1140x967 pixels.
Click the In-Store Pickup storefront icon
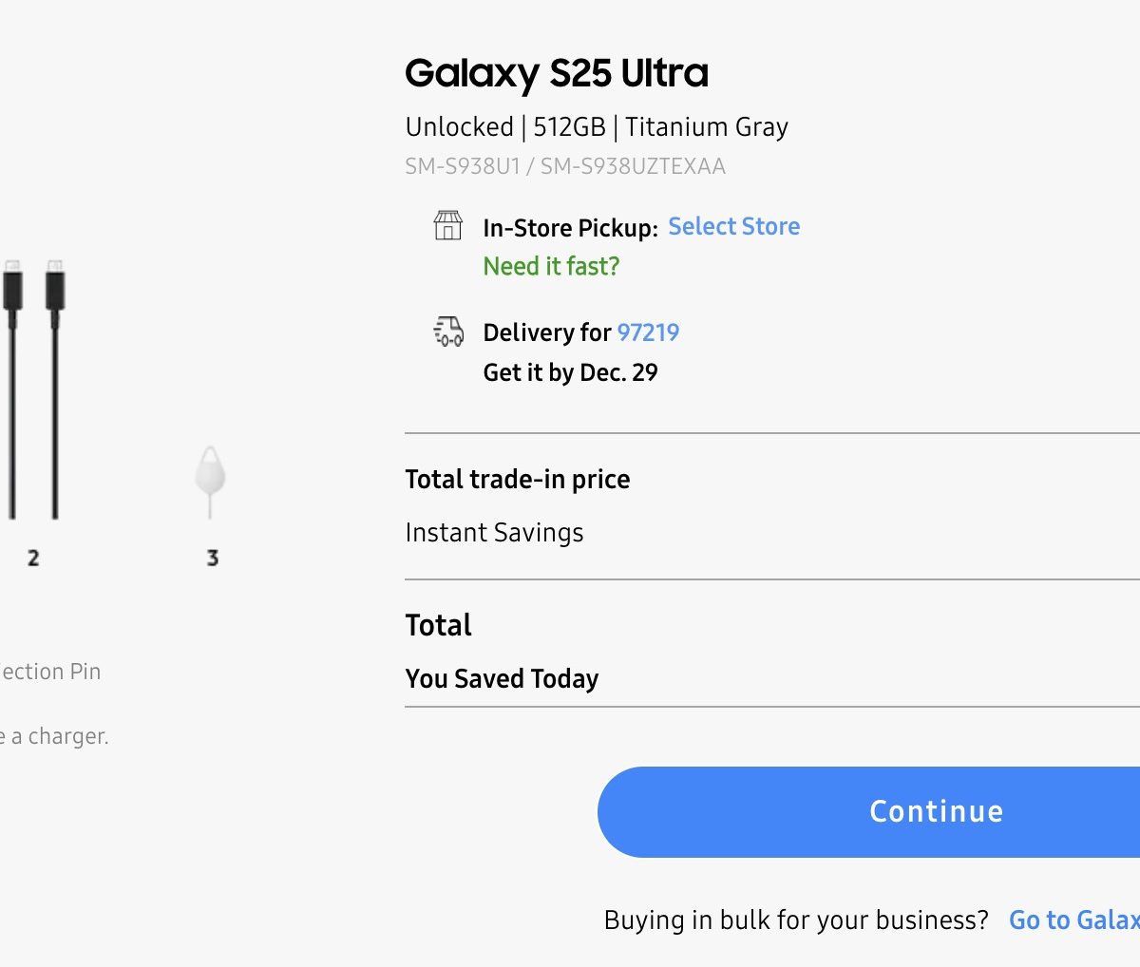447,226
